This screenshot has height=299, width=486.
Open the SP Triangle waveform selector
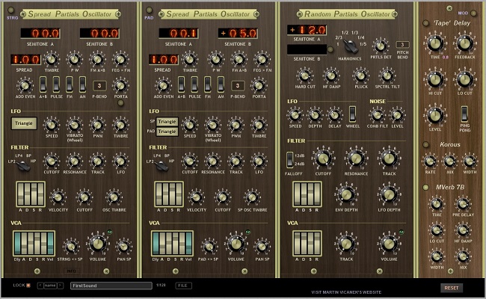coord(167,120)
